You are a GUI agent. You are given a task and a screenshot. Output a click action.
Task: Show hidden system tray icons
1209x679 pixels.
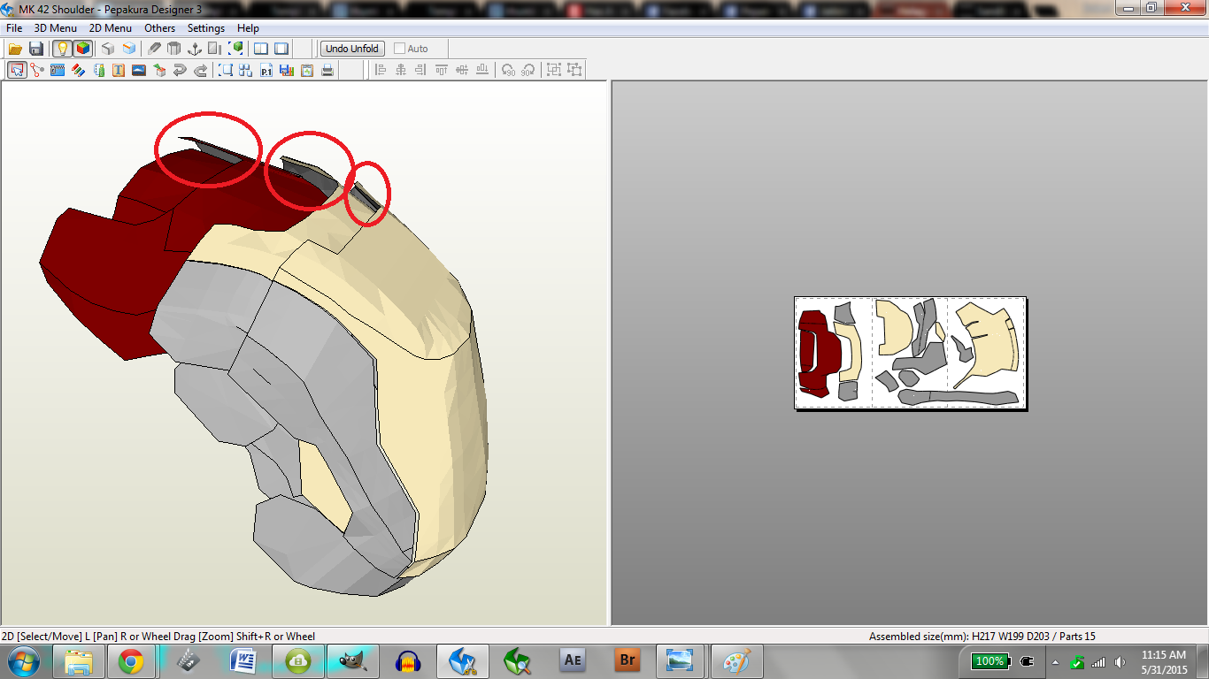(x=1055, y=662)
